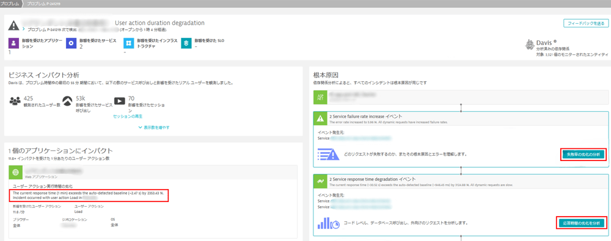Click the failed requests list warning illustration
This screenshot has width=611, height=241.
coord(328,154)
